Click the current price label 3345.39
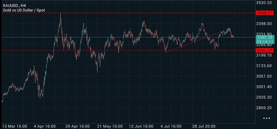The height and width of the screenshot is (129, 277). tap(265, 37)
